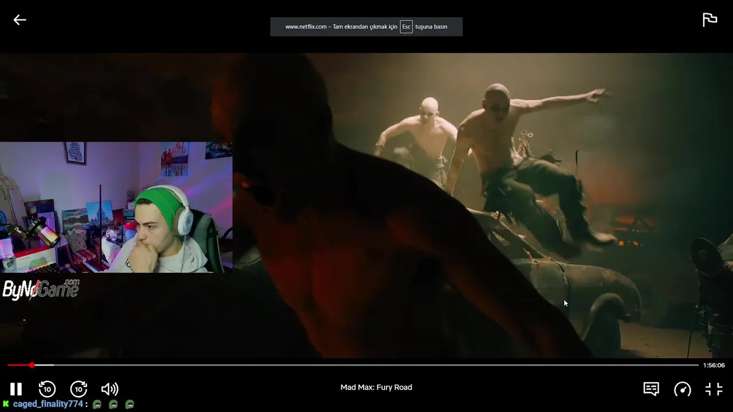Viewport: 733px width, 412px height.
Task: Open subtitles and audio options
Action: 651,389
